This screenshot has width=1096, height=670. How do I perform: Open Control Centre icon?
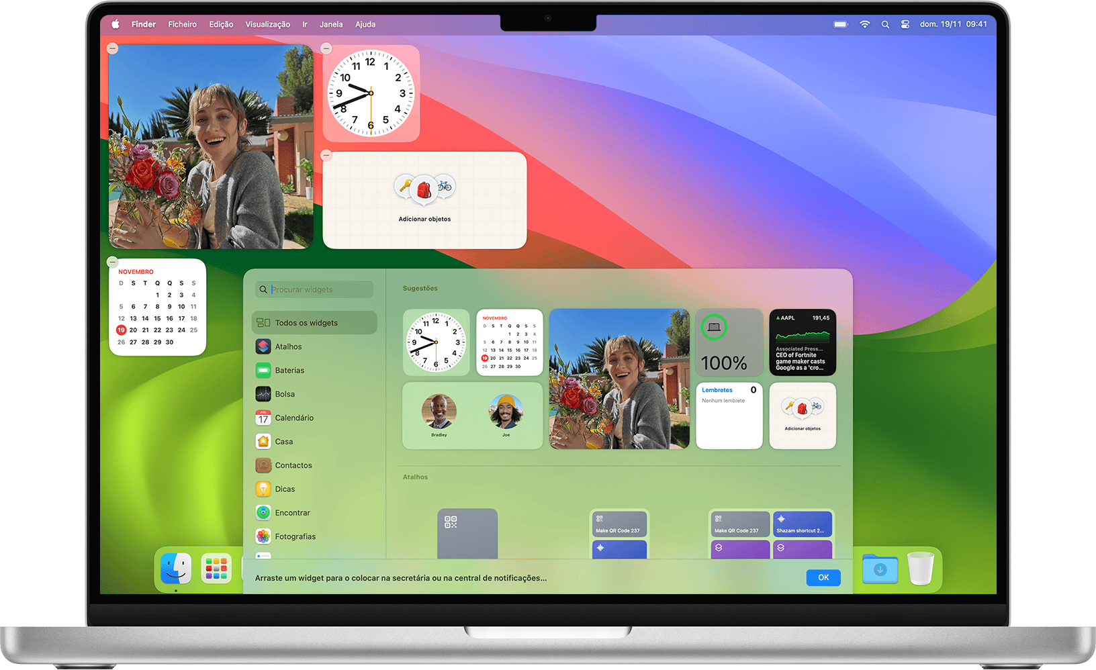tap(905, 24)
